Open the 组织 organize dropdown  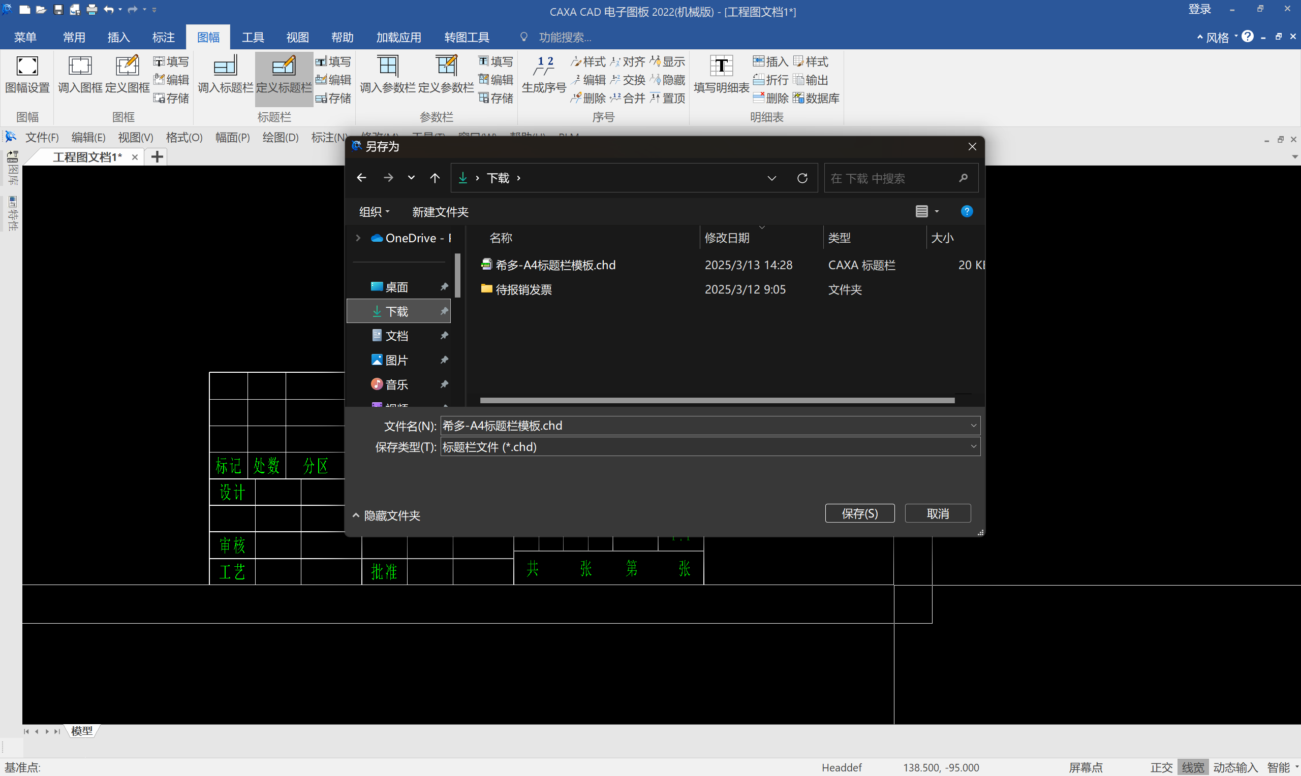tap(374, 212)
